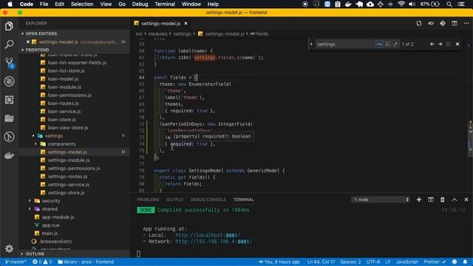The width and height of the screenshot is (473, 266).
Task: Toggle Find in Selection button
Action: click(x=449, y=44)
